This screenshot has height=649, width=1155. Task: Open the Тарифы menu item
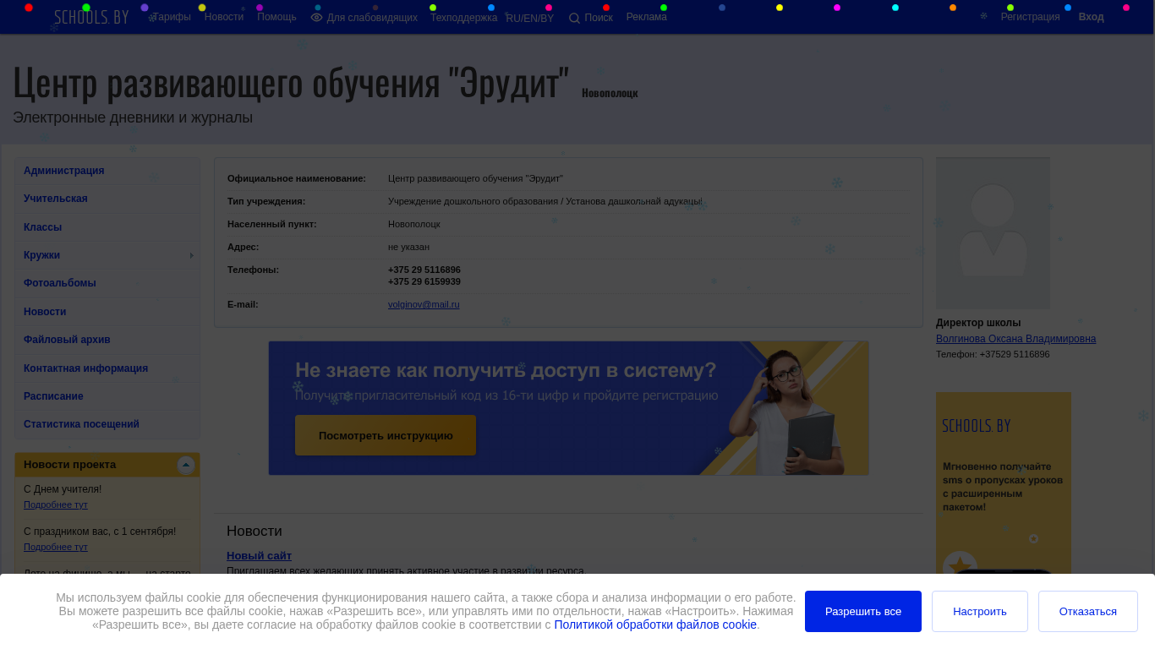pos(172,17)
